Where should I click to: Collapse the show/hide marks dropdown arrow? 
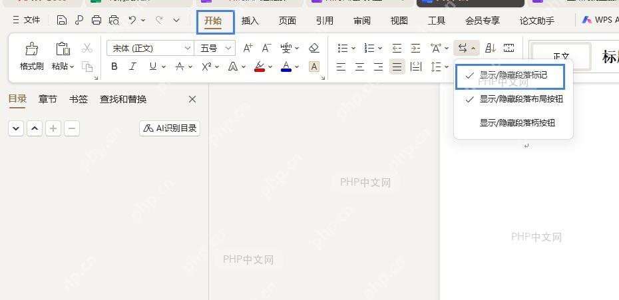pos(473,49)
